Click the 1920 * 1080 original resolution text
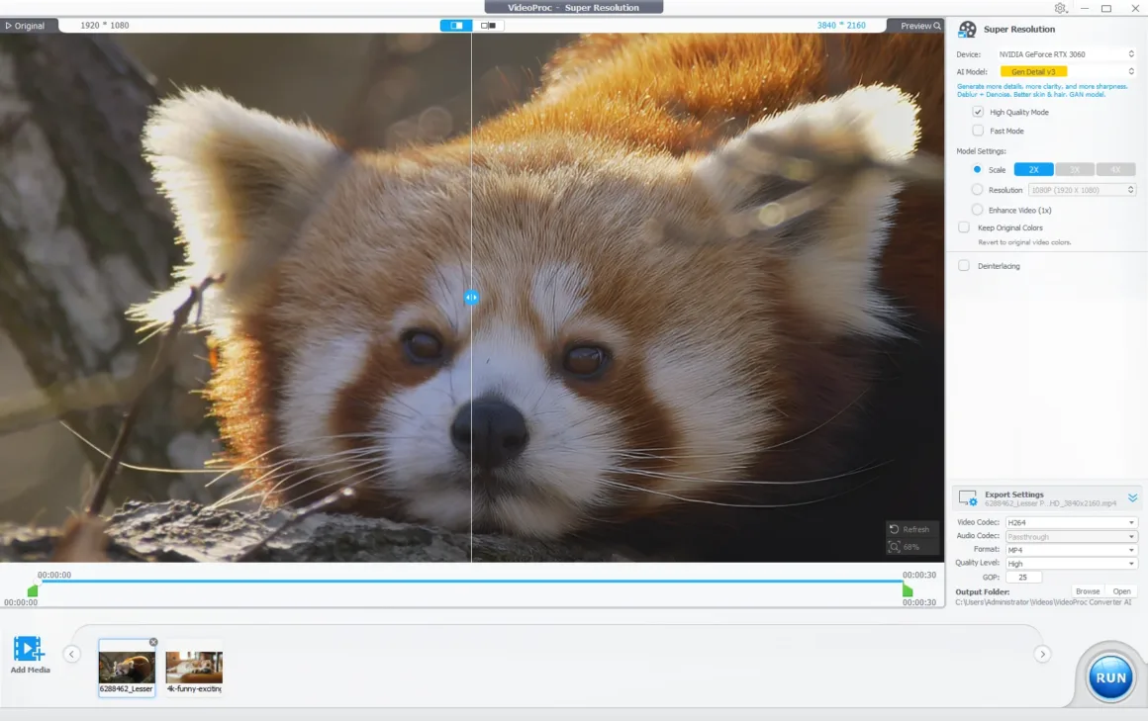 (105, 26)
